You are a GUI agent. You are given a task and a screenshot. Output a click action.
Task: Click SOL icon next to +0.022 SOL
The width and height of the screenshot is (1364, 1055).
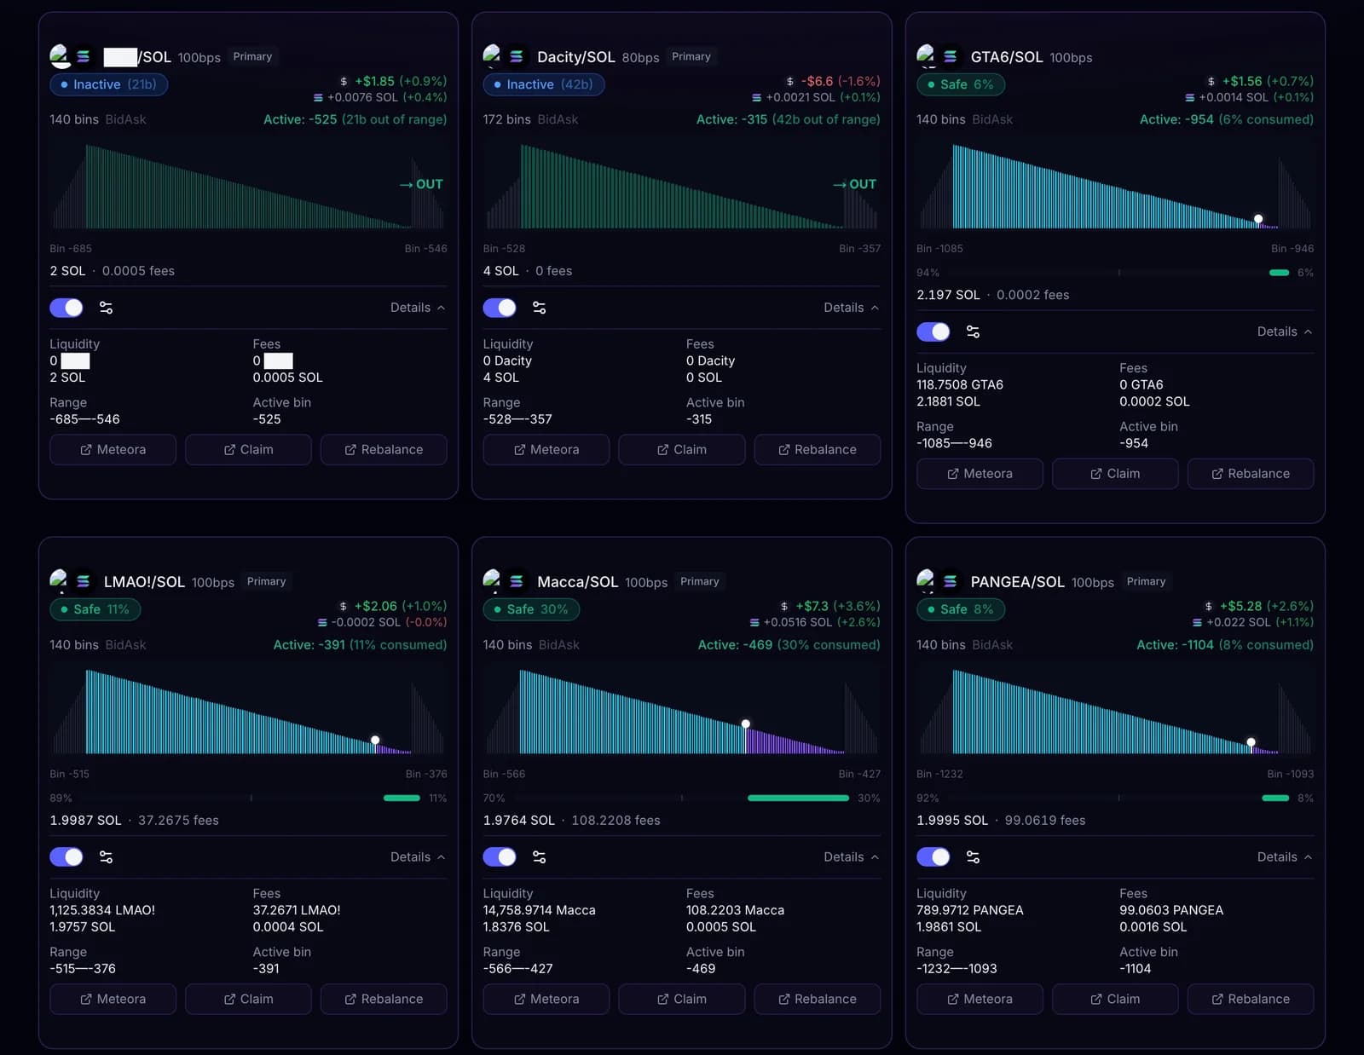tap(1198, 623)
